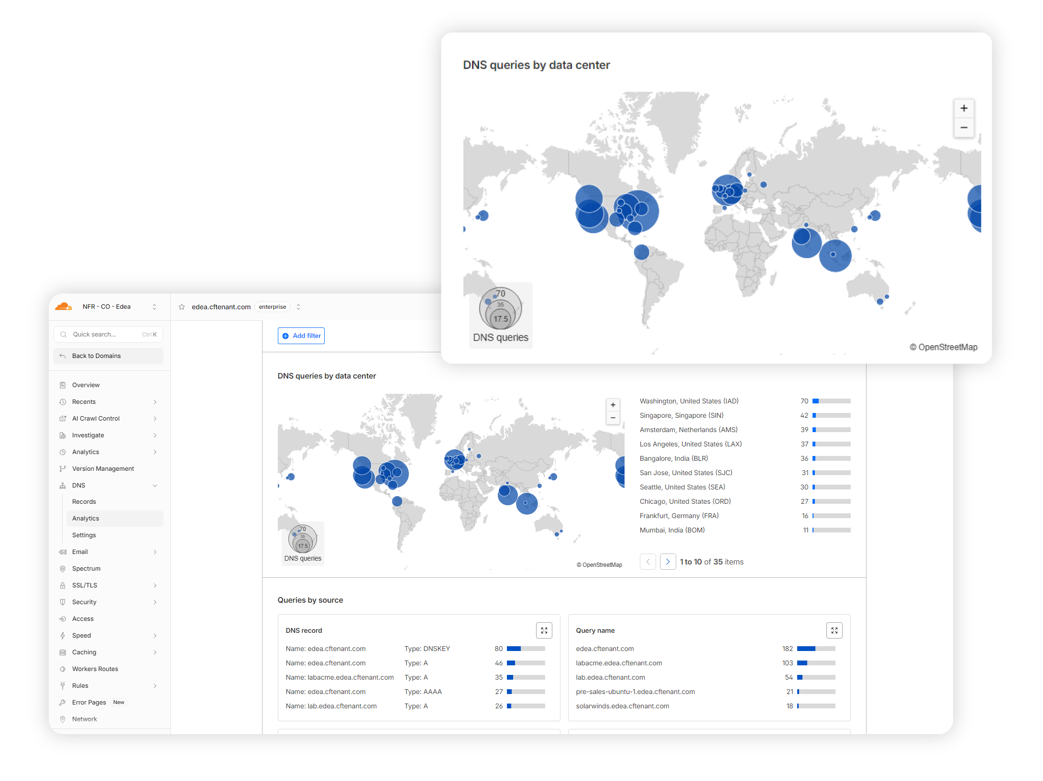This screenshot has width=1043, height=781.
Task: Expand the Recents submenu chevron
Action: (x=155, y=401)
